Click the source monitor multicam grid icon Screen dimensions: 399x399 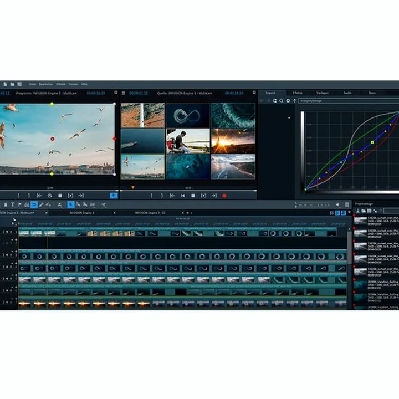124,93
